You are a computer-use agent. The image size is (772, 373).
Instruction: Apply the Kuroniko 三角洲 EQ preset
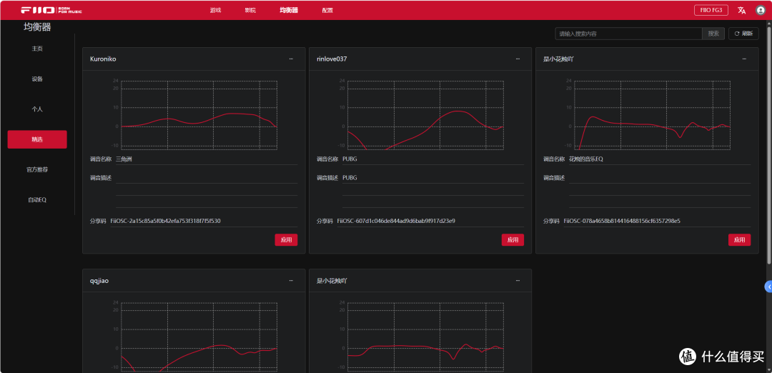tap(286, 239)
